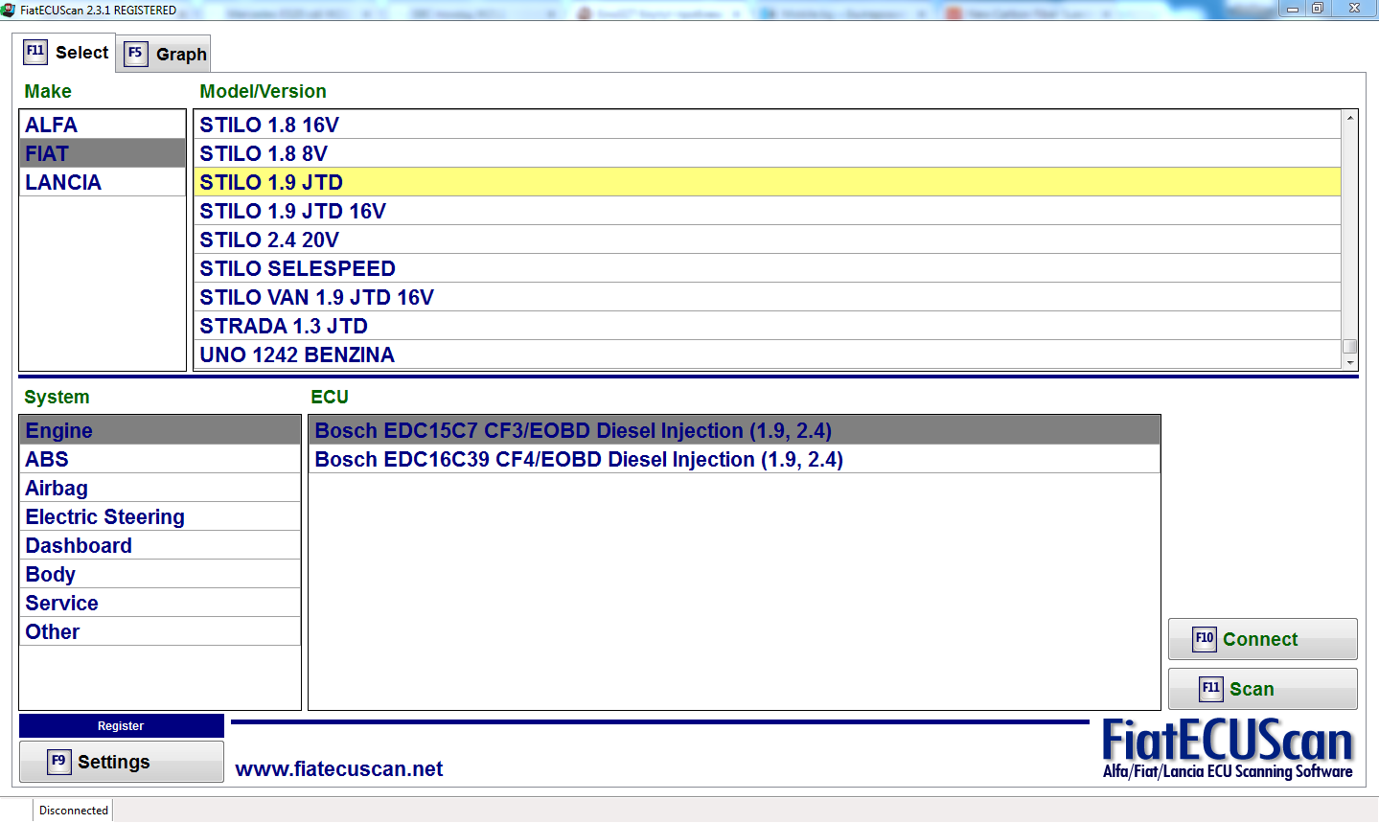
Task: Click the F10 icon on Connect button
Action: pos(1204,639)
